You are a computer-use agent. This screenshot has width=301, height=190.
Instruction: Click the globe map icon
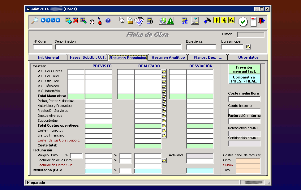[x=163, y=21]
